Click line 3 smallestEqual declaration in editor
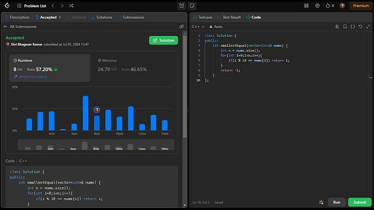374x210 pixels. coord(250,46)
